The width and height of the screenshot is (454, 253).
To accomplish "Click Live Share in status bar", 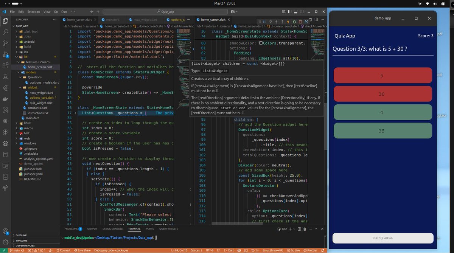I will point(82,250).
